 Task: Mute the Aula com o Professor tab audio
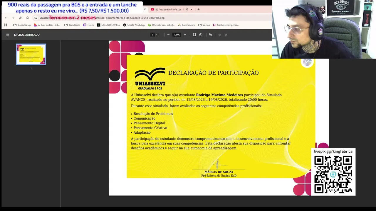tap(187, 9)
